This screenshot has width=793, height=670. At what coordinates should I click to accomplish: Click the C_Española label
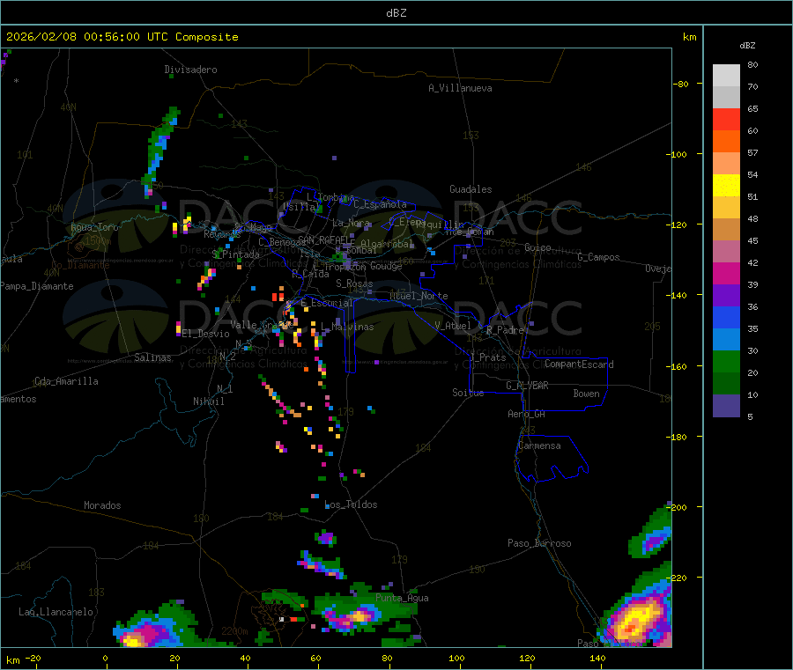click(381, 204)
